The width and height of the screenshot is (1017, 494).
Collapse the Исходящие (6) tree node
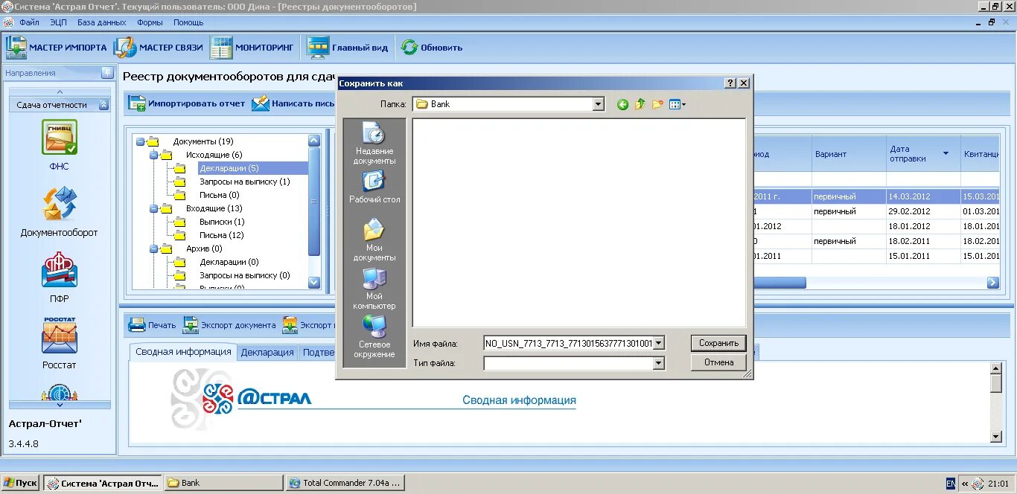[x=153, y=155]
